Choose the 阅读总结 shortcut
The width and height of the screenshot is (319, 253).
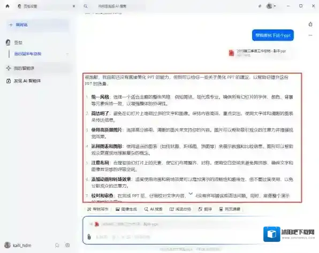(180, 209)
